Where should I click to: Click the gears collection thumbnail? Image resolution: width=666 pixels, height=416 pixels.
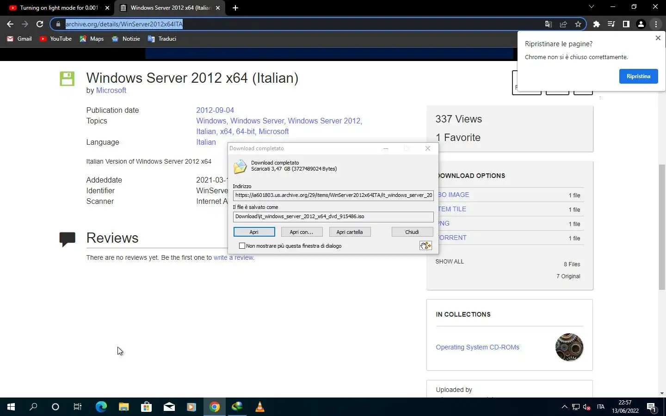[x=569, y=347]
